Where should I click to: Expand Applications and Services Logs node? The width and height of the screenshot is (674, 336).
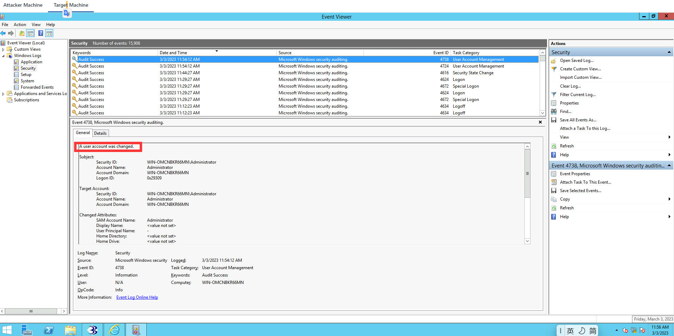[3, 94]
